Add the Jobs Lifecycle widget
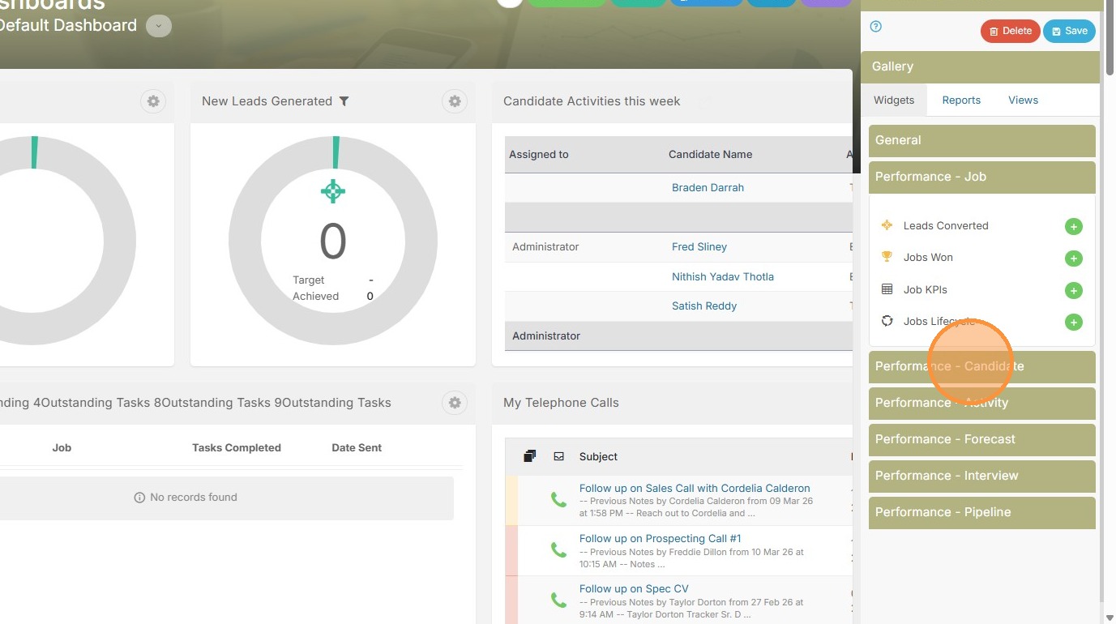 [1073, 323]
